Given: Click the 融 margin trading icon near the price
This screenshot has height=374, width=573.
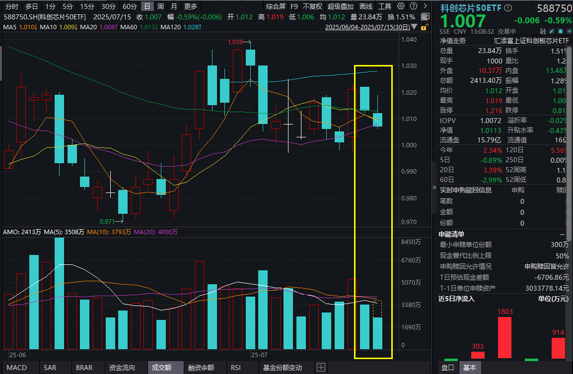Looking at the screenshot, I should point(542,31).
